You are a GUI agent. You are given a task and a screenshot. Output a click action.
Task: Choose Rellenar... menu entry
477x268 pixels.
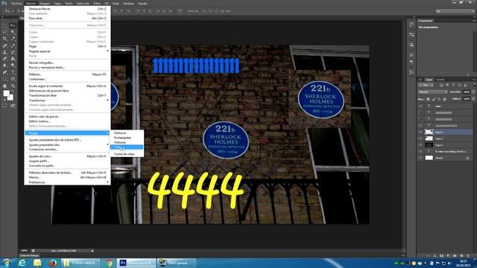pyautogui.click(x=67, y=74)
